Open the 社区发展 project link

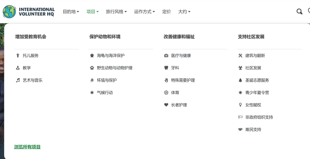pyautogui.click(x=253, y=68)
